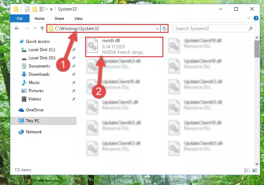The width and height of the screenshot is (264, 185).
Task: Click the search magnifier icon
Action: coord(251,28)
